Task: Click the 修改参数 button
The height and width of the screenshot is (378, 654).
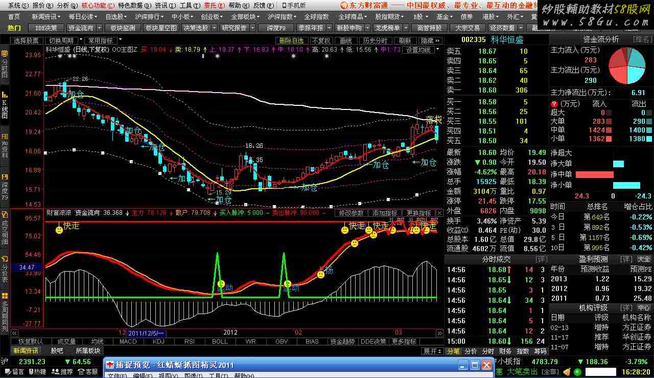Action: pyautogui.click(x=352, y=213)
